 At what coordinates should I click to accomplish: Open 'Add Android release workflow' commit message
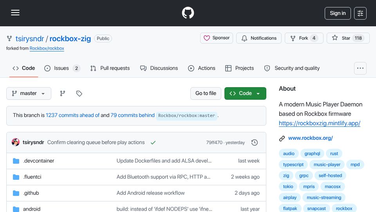(150, 193)
